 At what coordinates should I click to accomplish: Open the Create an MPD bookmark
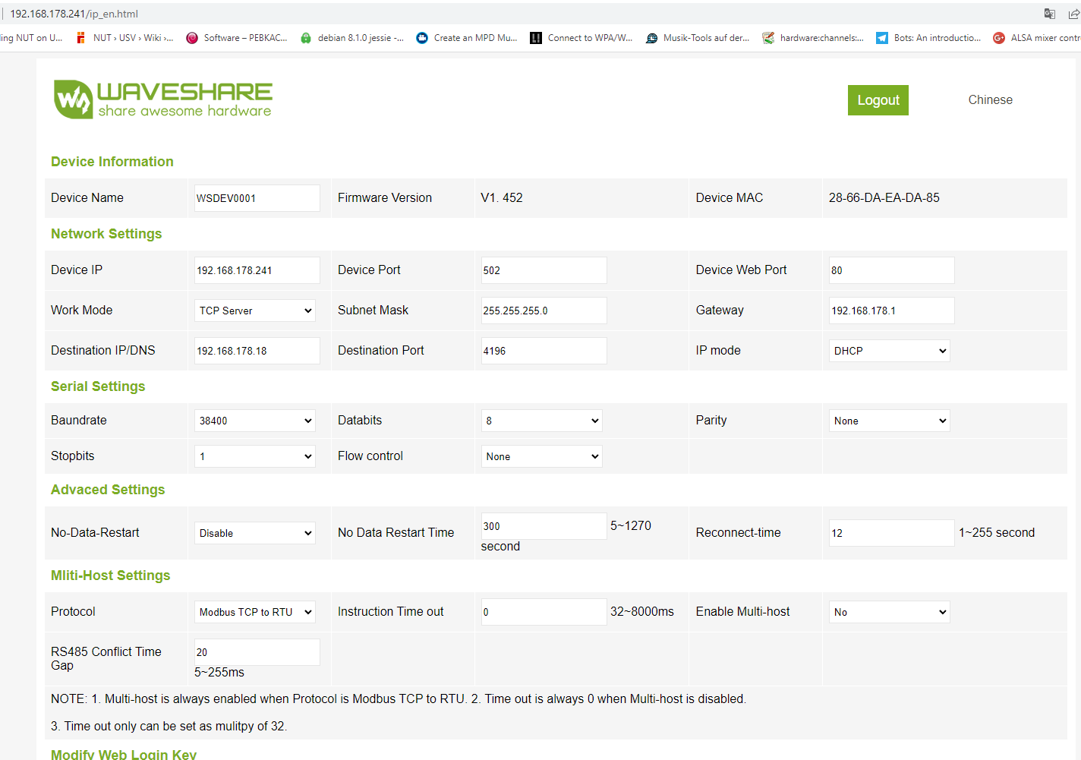467,38
